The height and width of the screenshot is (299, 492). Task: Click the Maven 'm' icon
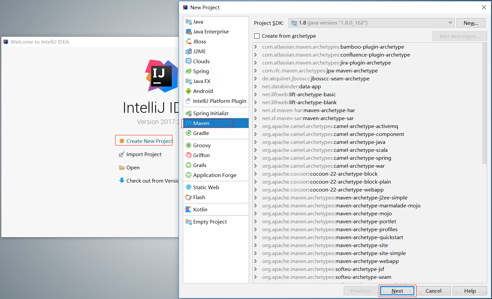click(x=189, y=123)
